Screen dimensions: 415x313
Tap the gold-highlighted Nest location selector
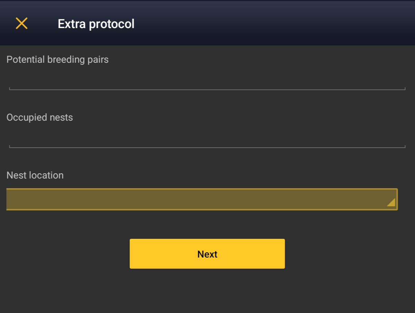pyautogui.click(x=202, y=199)
